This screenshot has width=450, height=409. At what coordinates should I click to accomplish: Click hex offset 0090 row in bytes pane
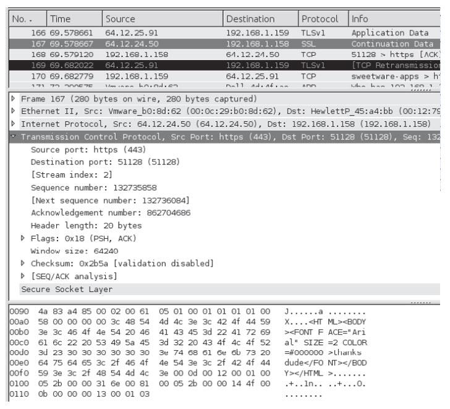click(188, 312)
